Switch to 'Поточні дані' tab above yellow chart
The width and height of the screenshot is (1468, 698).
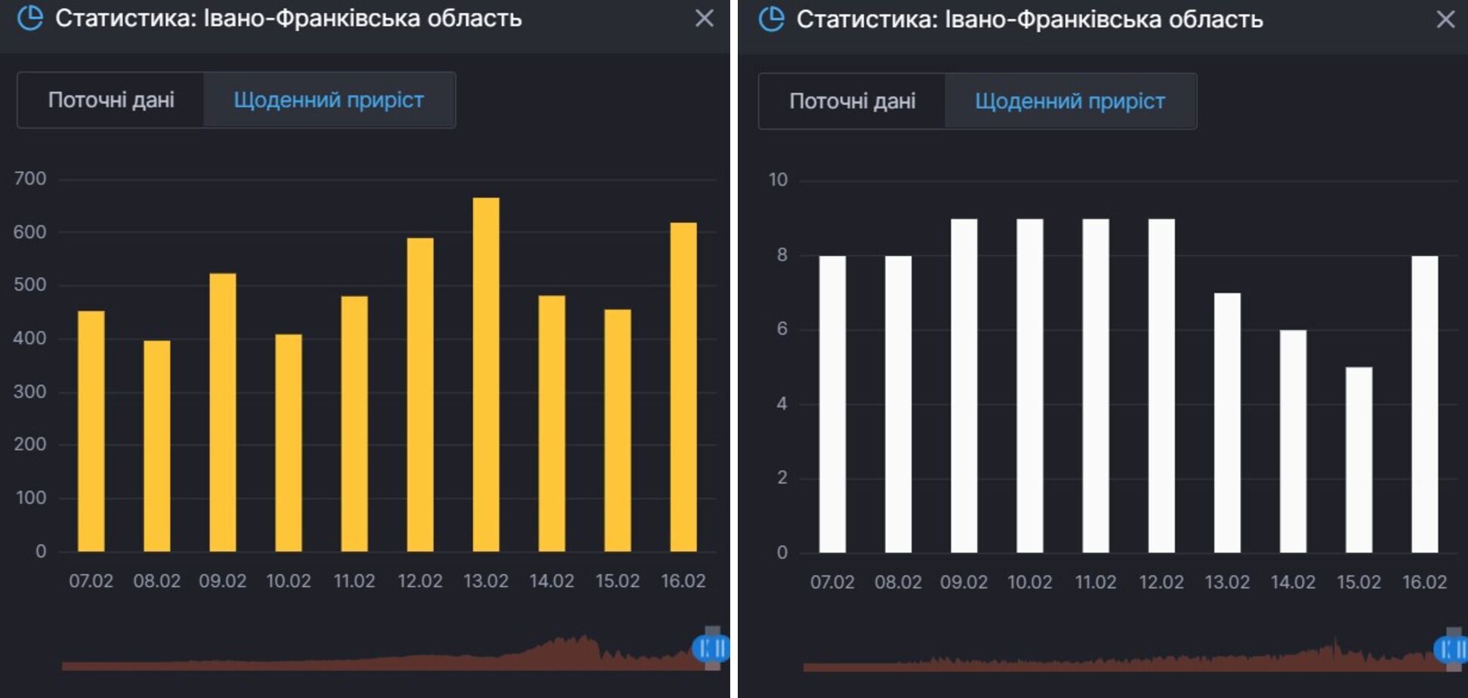coord(111,100)
